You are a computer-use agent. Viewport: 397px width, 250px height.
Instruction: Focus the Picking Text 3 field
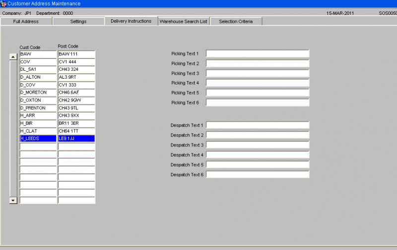[258, 73]
